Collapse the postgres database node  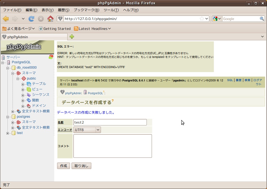(x=8, y=117)
